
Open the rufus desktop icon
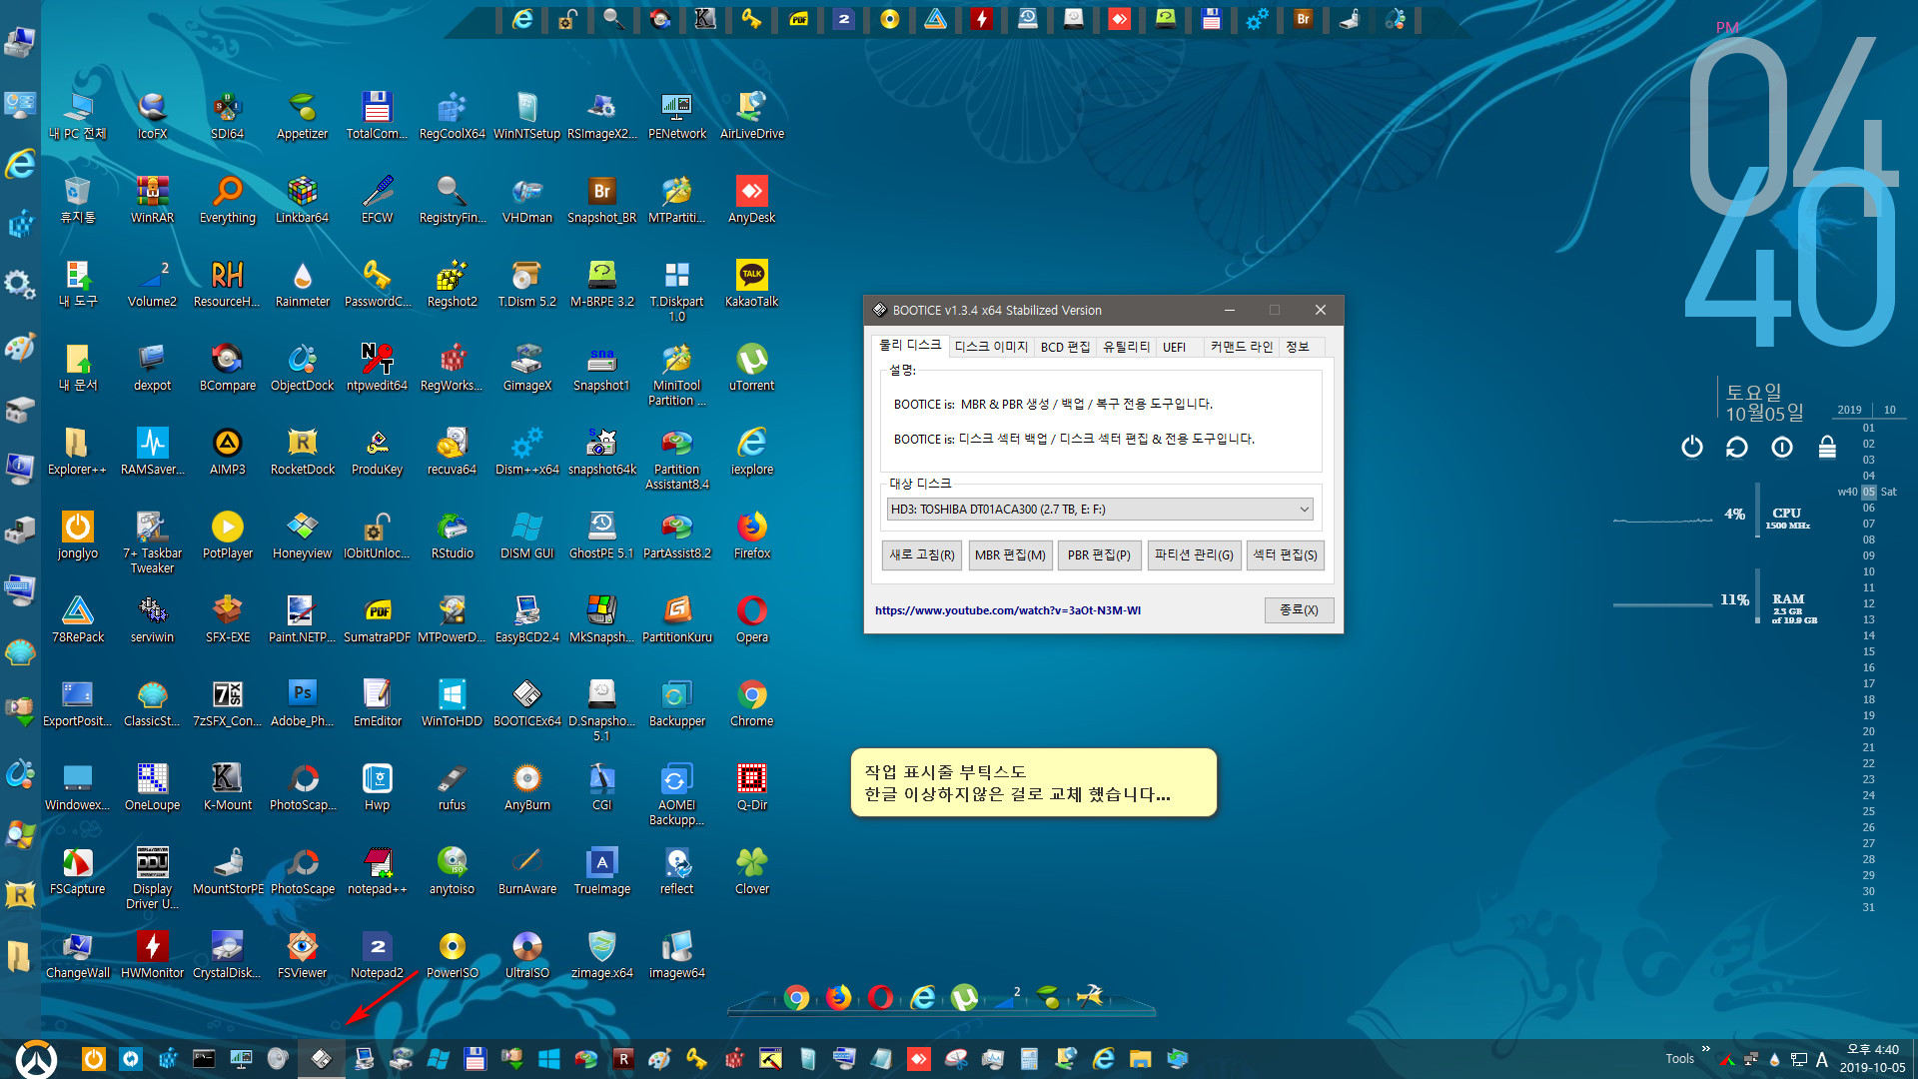pos(452,786)
